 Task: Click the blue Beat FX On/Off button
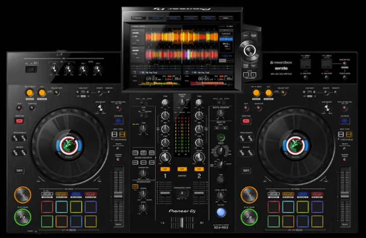pyautogui.click(x=221, y=212)
